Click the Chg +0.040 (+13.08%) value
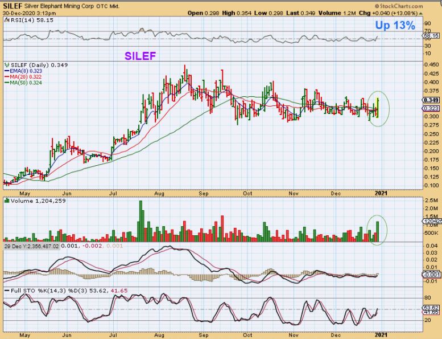The height and width of the screenshot is (339, 442). (x=388, y=13)
